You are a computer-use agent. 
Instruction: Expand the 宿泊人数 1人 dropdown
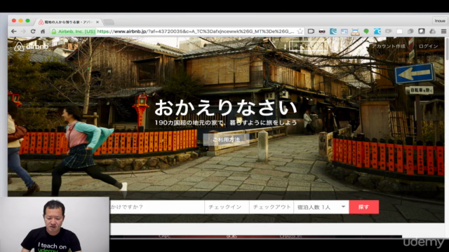pyautogui.click(x=321, y=207)
